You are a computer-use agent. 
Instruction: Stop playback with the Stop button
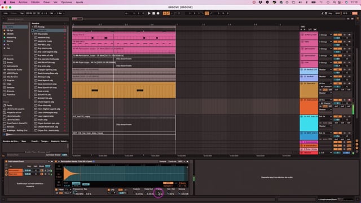tap(153, 14)
